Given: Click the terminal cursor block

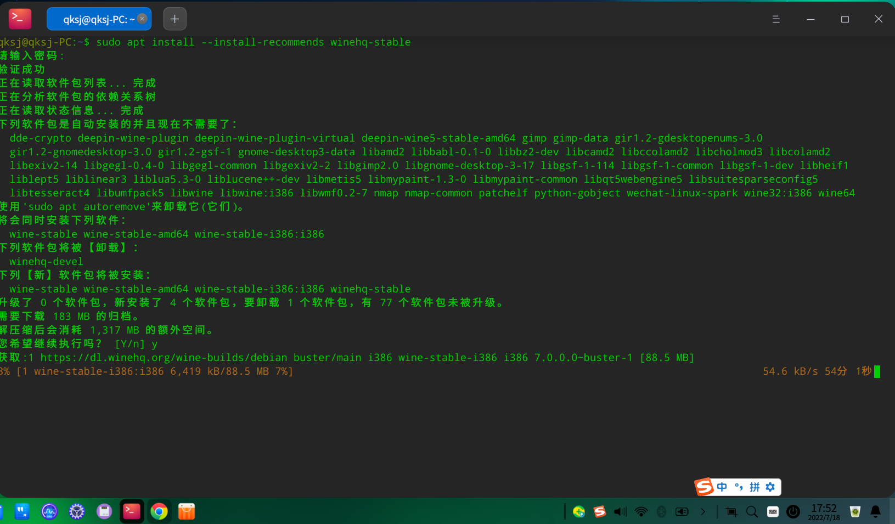Looking at the screenshot, I should click(x=877, y=371).
